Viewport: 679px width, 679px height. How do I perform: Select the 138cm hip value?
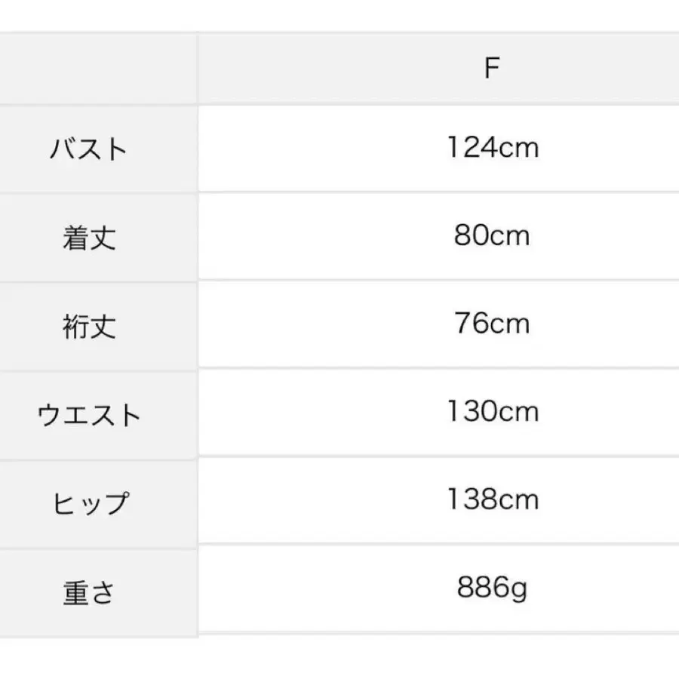tap(492, 499)
